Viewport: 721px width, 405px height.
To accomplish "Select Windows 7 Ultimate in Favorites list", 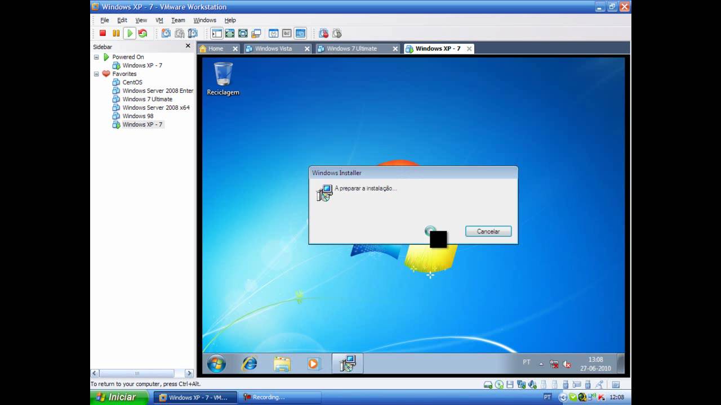I will tap(148, 99).
